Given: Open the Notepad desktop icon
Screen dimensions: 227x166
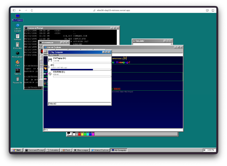Looking at the screenshot, I should [x=18, y=36].
